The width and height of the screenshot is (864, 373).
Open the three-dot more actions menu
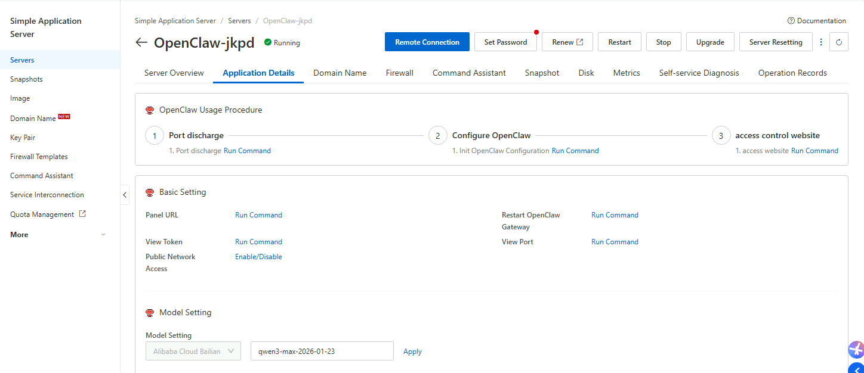[821, 42]
